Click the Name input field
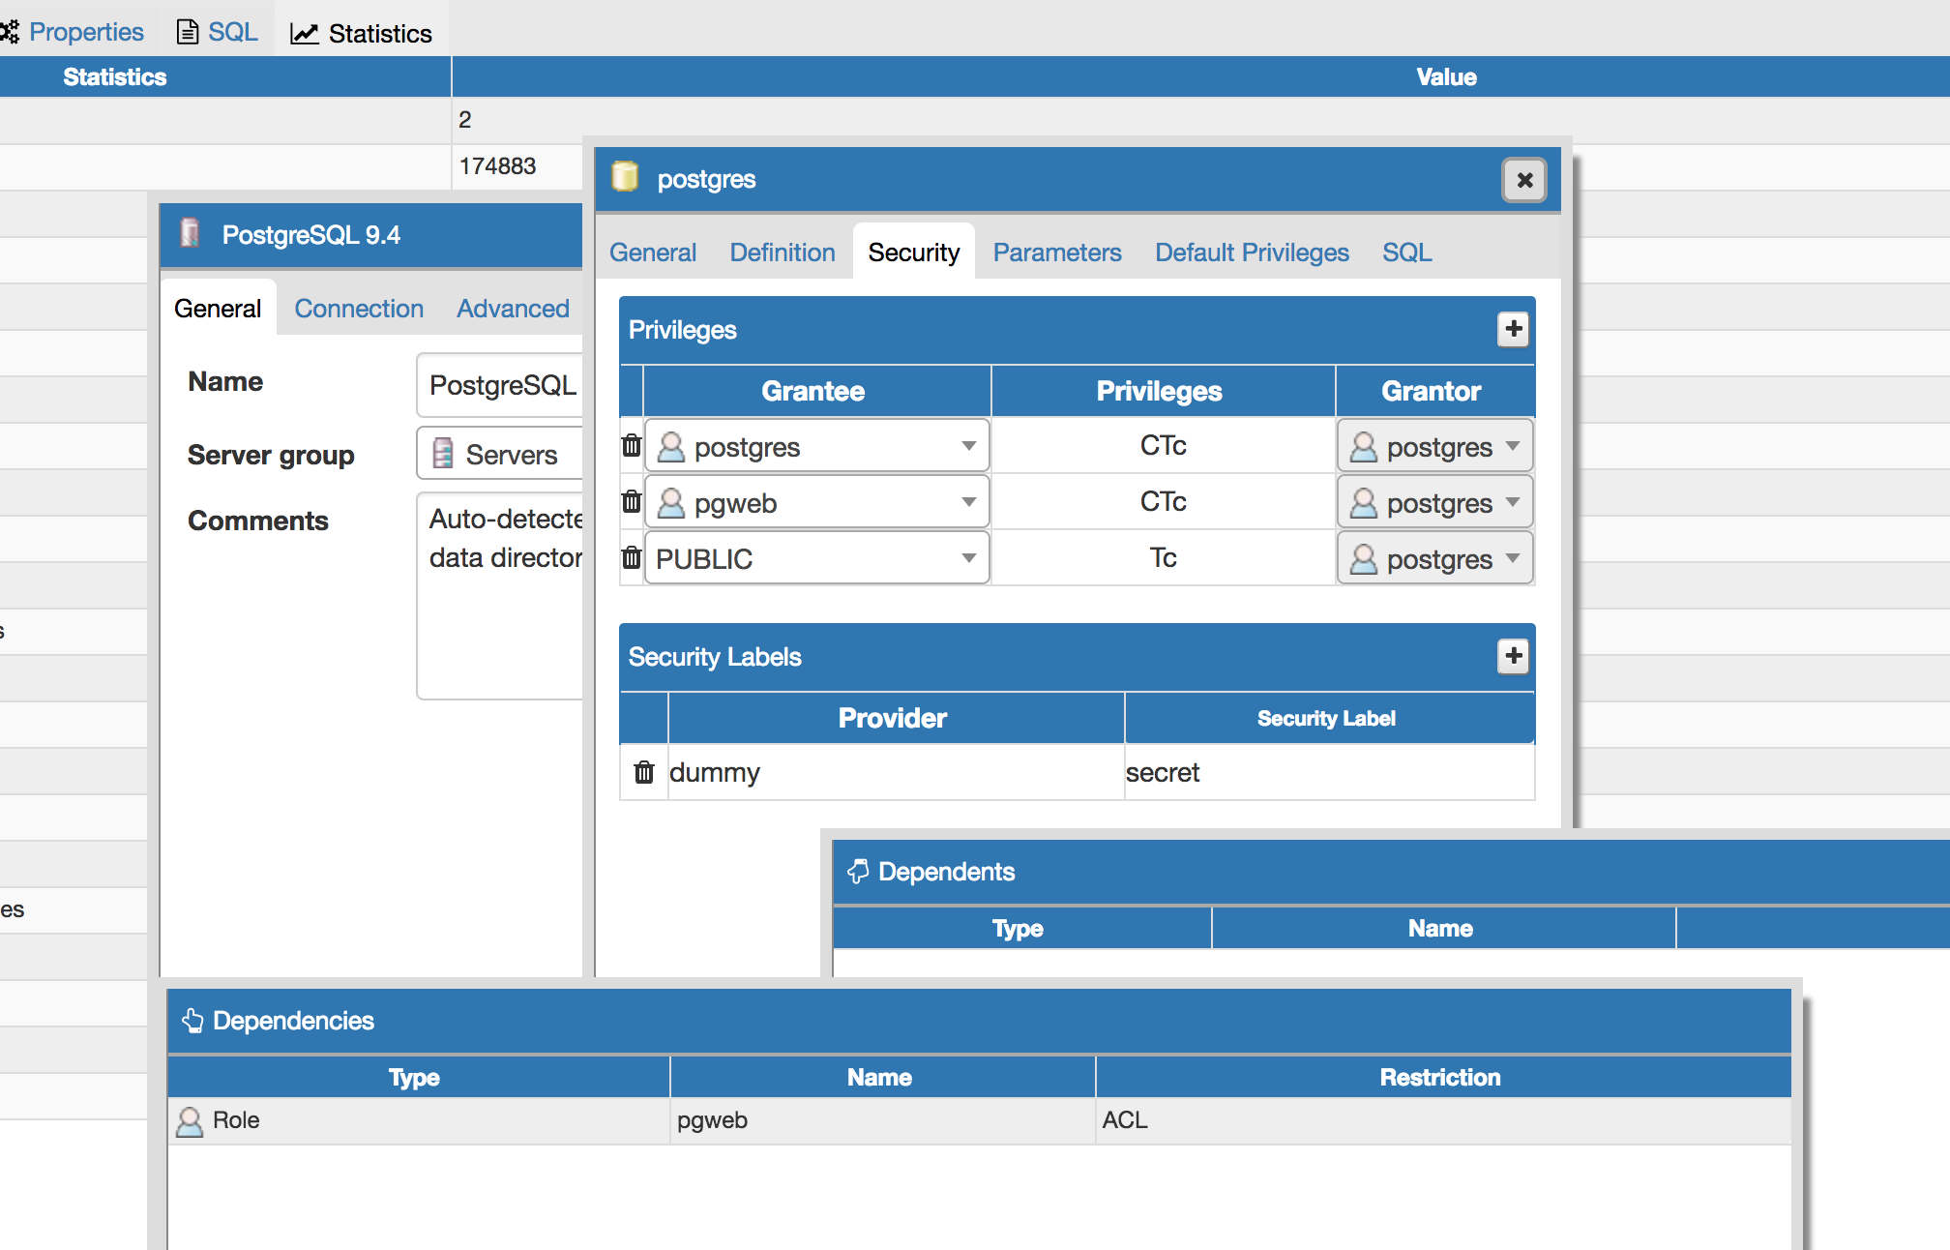 [x=501, y=385]
